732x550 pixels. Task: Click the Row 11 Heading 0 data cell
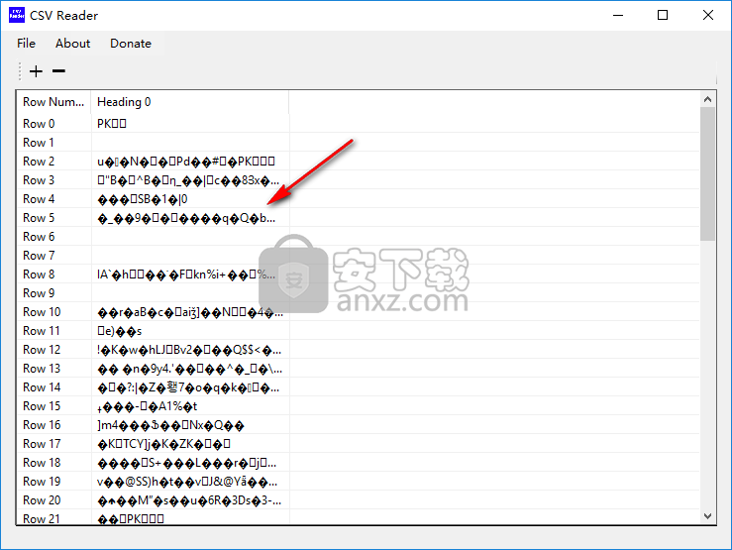[190, 331]
